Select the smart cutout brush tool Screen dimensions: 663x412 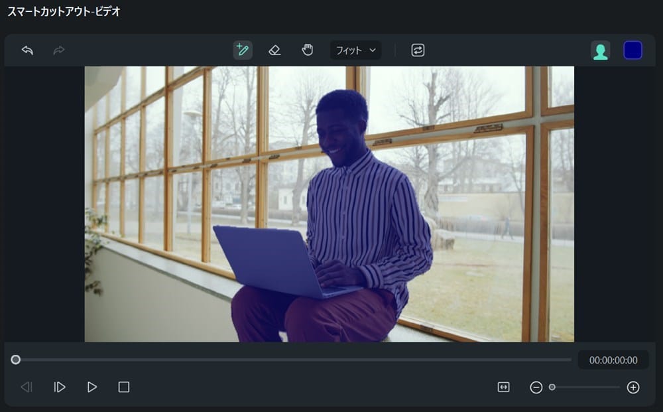click(x=242, y=50)
